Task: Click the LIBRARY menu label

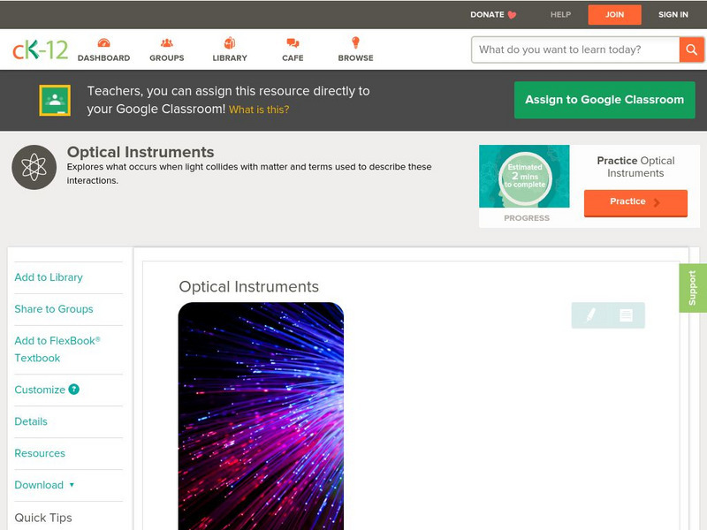Action: pos(230,58)
